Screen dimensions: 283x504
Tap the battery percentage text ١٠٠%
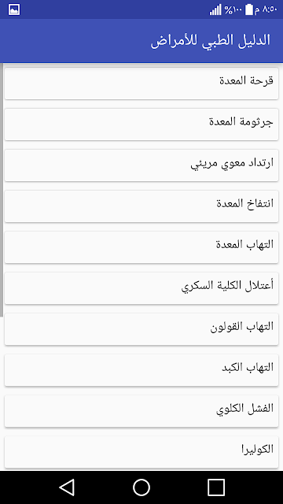pos(233,9)
